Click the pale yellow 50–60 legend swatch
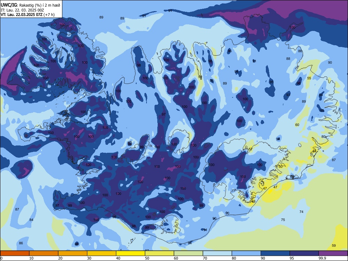The width and height of the screenshot is (348, 261). [159, 253]
